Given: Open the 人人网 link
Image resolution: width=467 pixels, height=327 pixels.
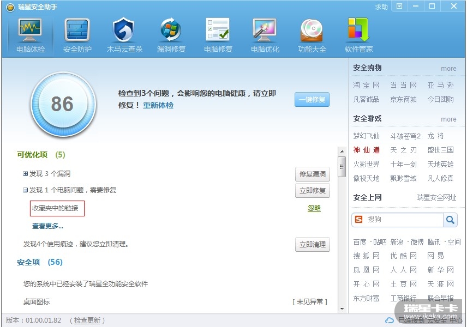Looking at the screenshot, I should pyautogui.click(x=403, y=270).
